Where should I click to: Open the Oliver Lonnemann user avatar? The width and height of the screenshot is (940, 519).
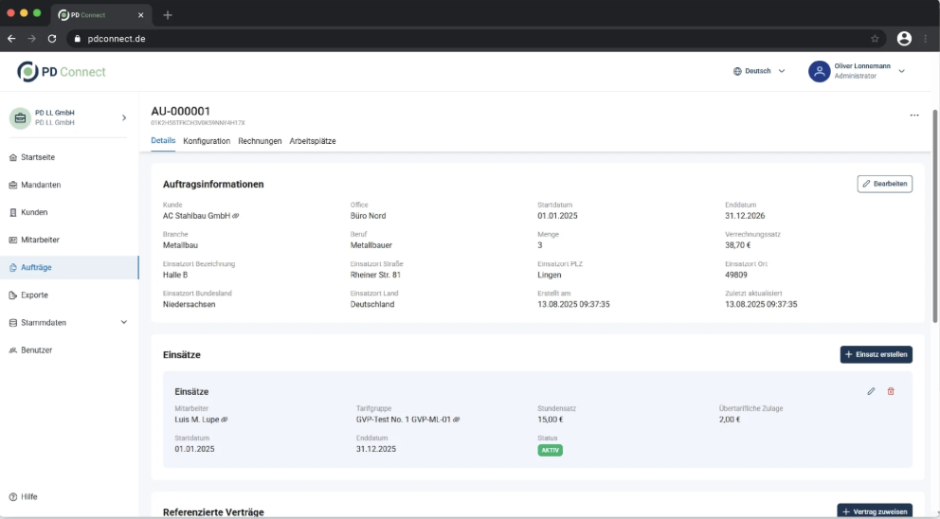819,71
